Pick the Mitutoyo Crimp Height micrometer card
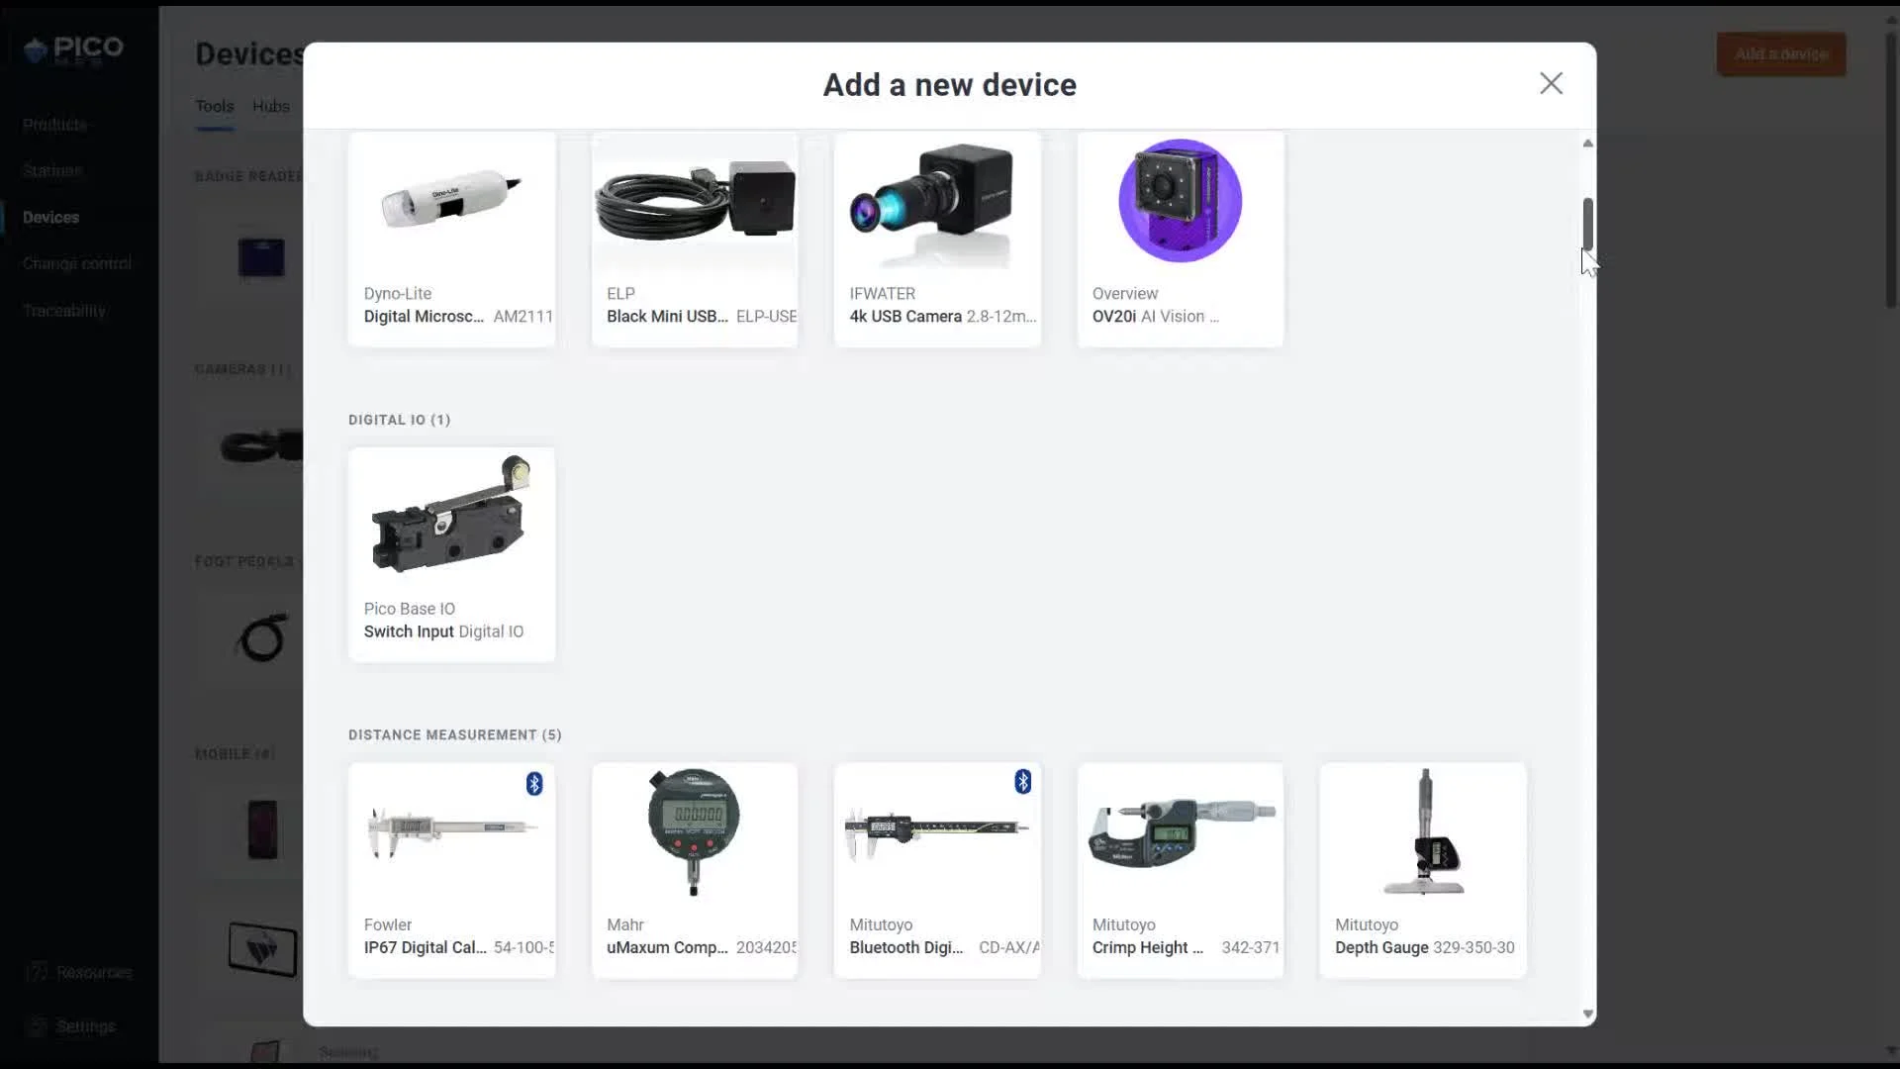Screen dimensions: 1900x1069 point(1181,870)
